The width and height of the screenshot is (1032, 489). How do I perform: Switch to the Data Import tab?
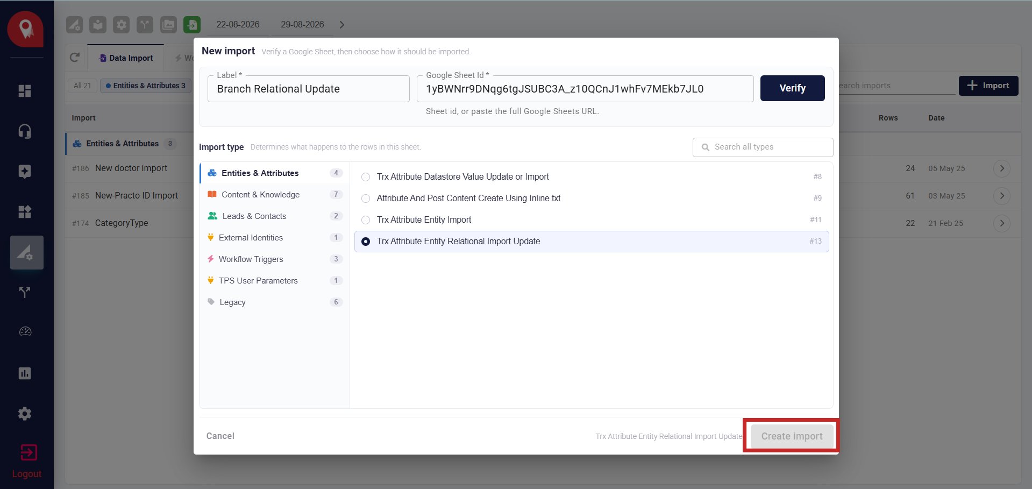pos(126,58)
